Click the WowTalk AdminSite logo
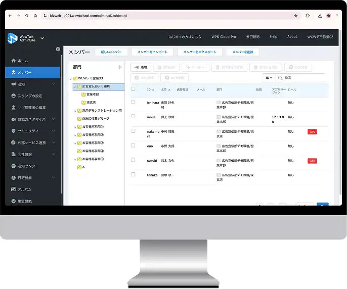The height and width of the screenshot is (289, 347). click(x=22, y=38)
